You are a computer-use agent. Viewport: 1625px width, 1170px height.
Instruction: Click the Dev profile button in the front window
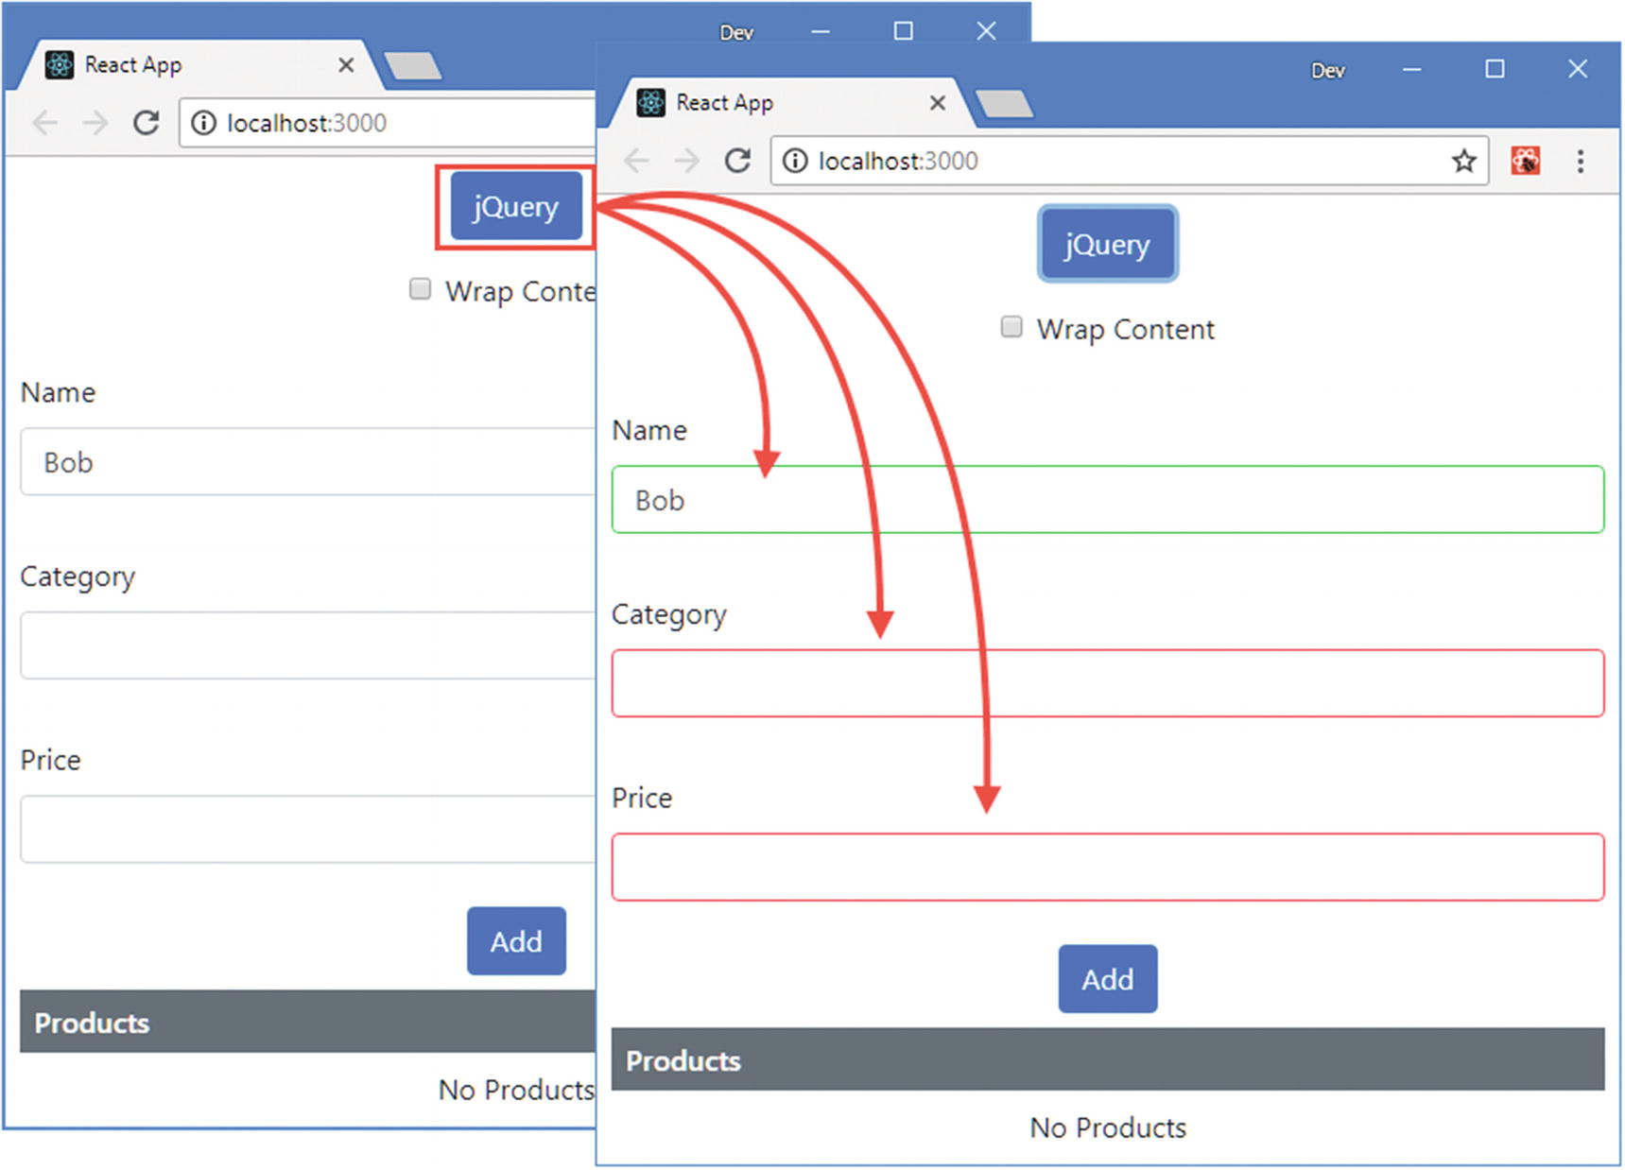[x=1327, y=71]
